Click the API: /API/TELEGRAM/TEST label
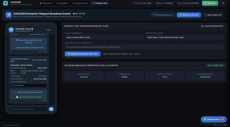The height and width of the screenshot is (127, 230). pos(212,26)
